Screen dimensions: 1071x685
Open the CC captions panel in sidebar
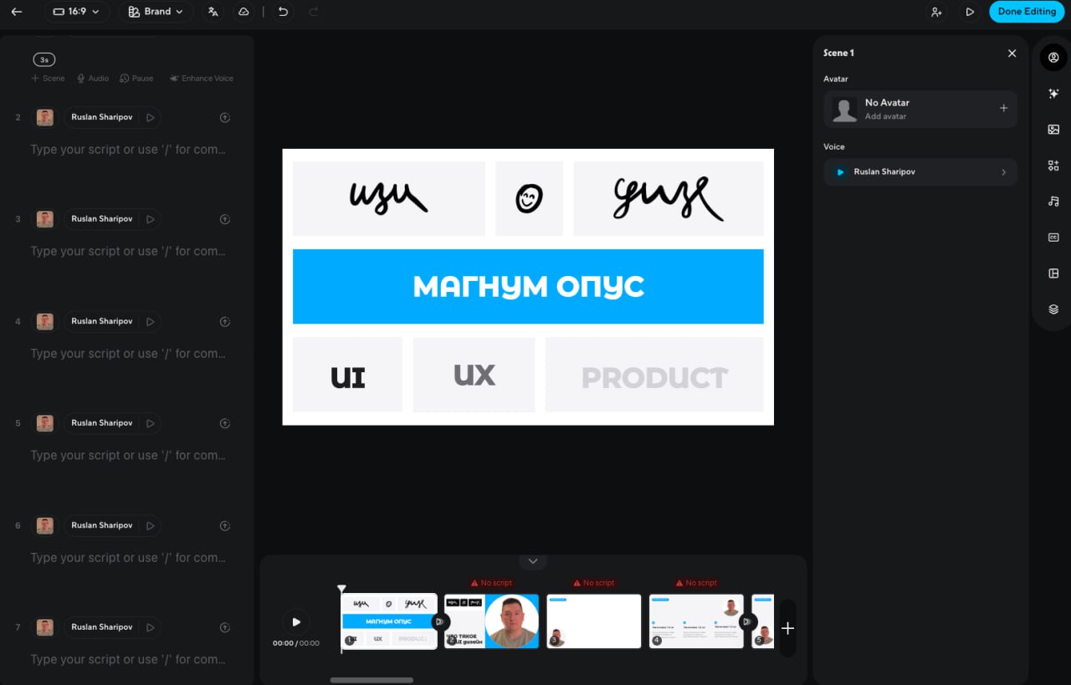coord(1053,238)
